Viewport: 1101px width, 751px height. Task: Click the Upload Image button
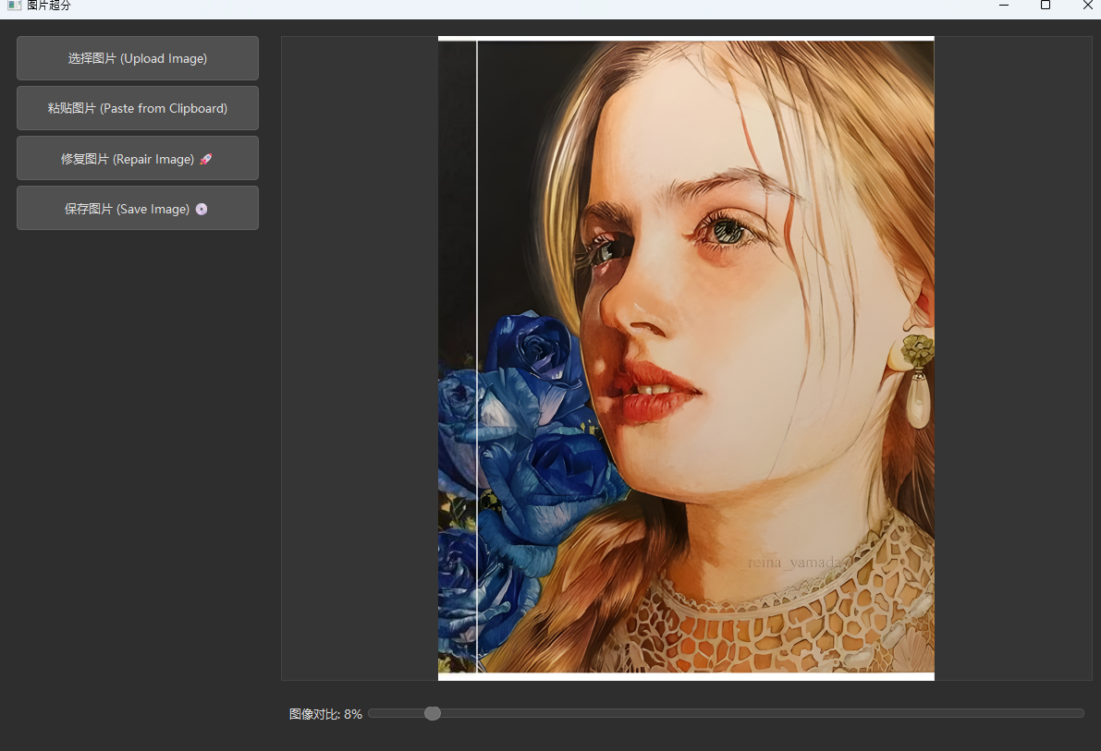pos(138,58)
